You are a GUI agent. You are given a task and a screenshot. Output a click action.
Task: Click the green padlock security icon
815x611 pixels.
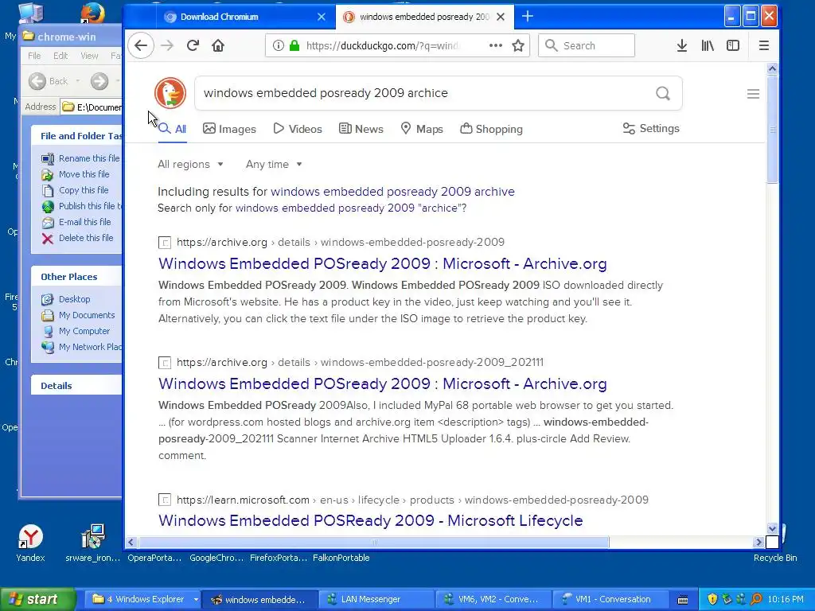coord(294,45)
